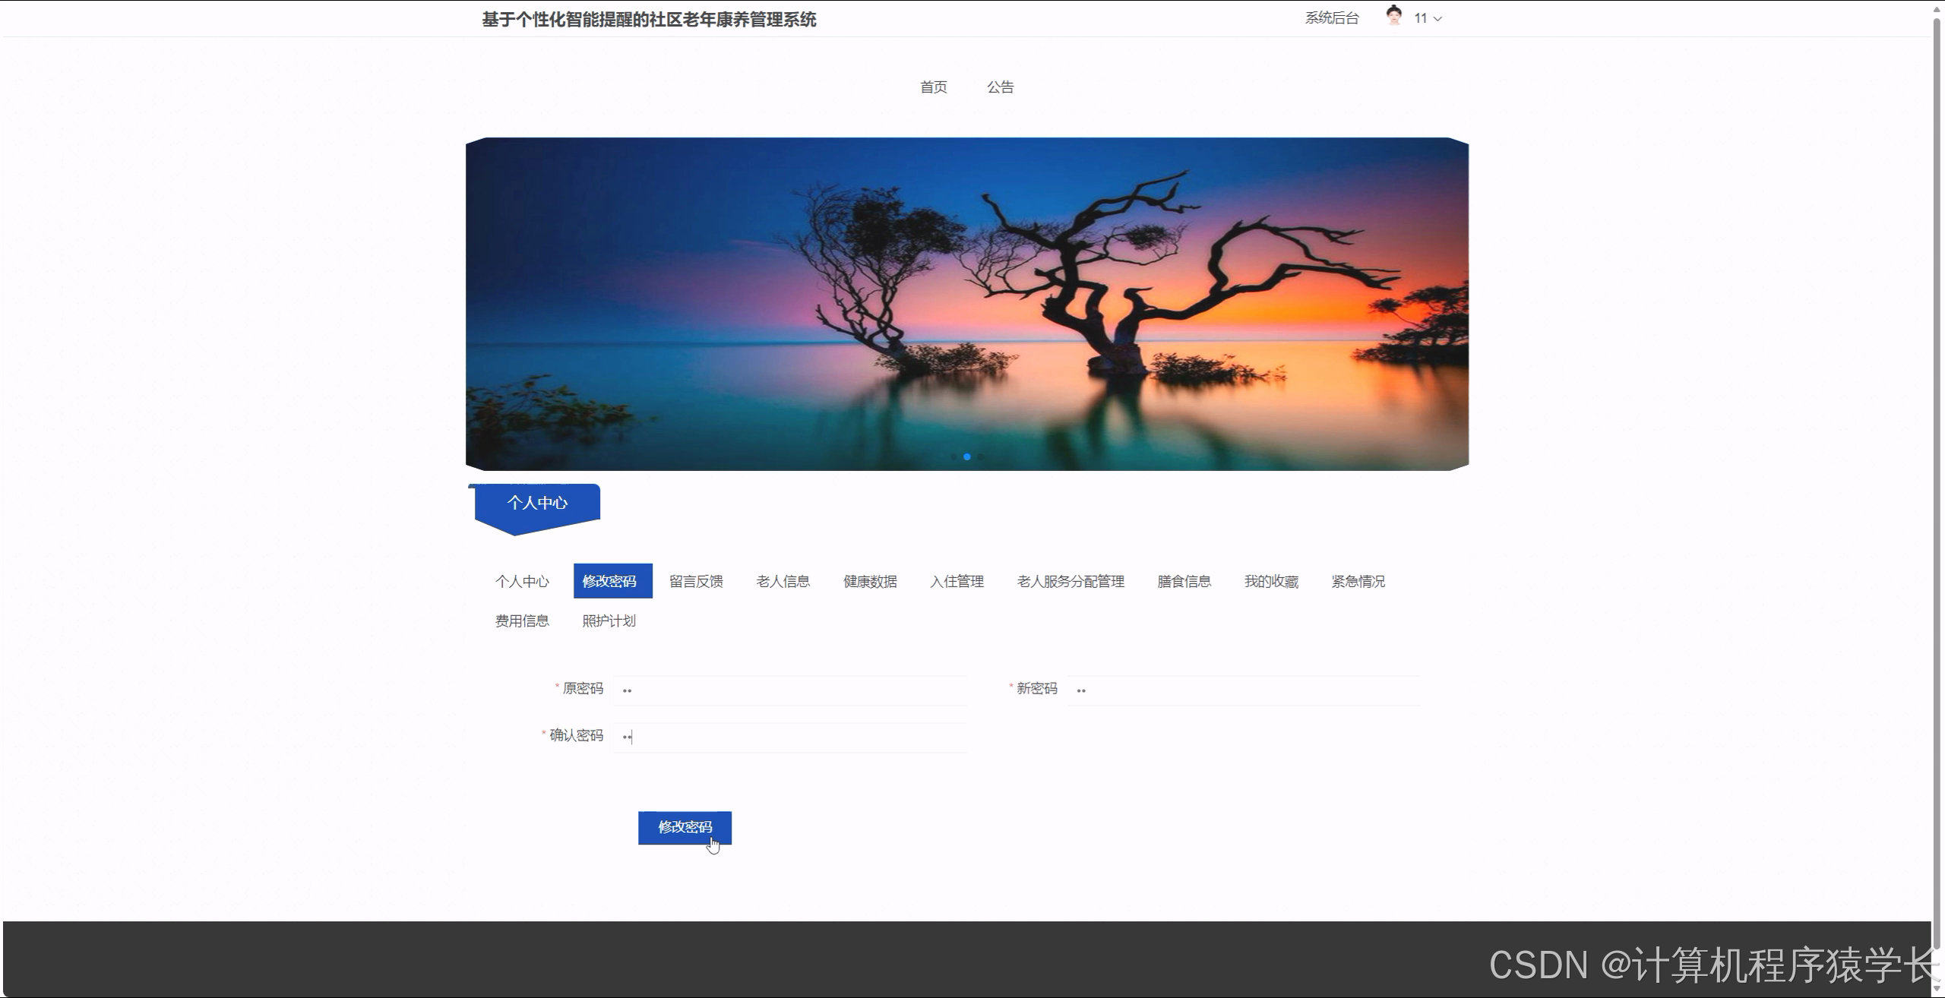Click the user avatar icon in header
The image size is (1945, 998).
click(x=1393, y=17)
